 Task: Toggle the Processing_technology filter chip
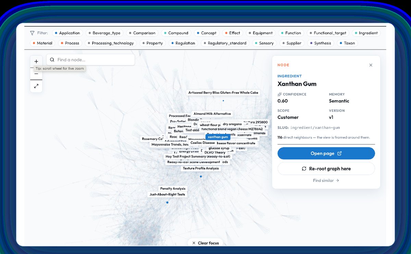coord(111,43)
